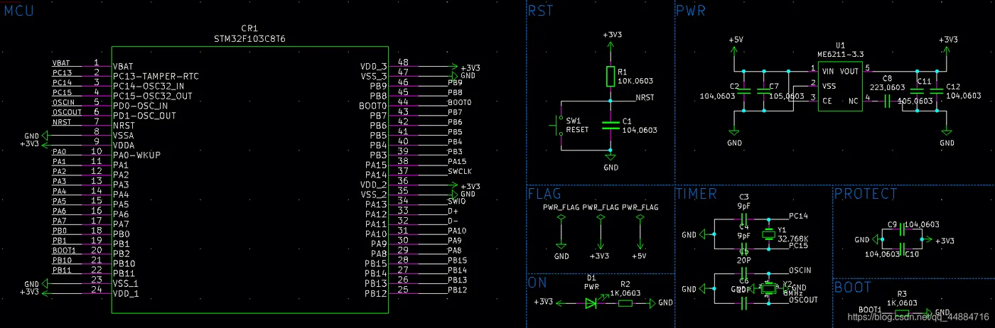Select the C12 capacitor symbol
The image size is (995, 328).
pyautogui.click(x=937, y=91)
